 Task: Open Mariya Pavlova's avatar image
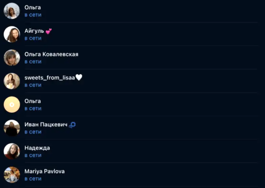coord(12,175)
